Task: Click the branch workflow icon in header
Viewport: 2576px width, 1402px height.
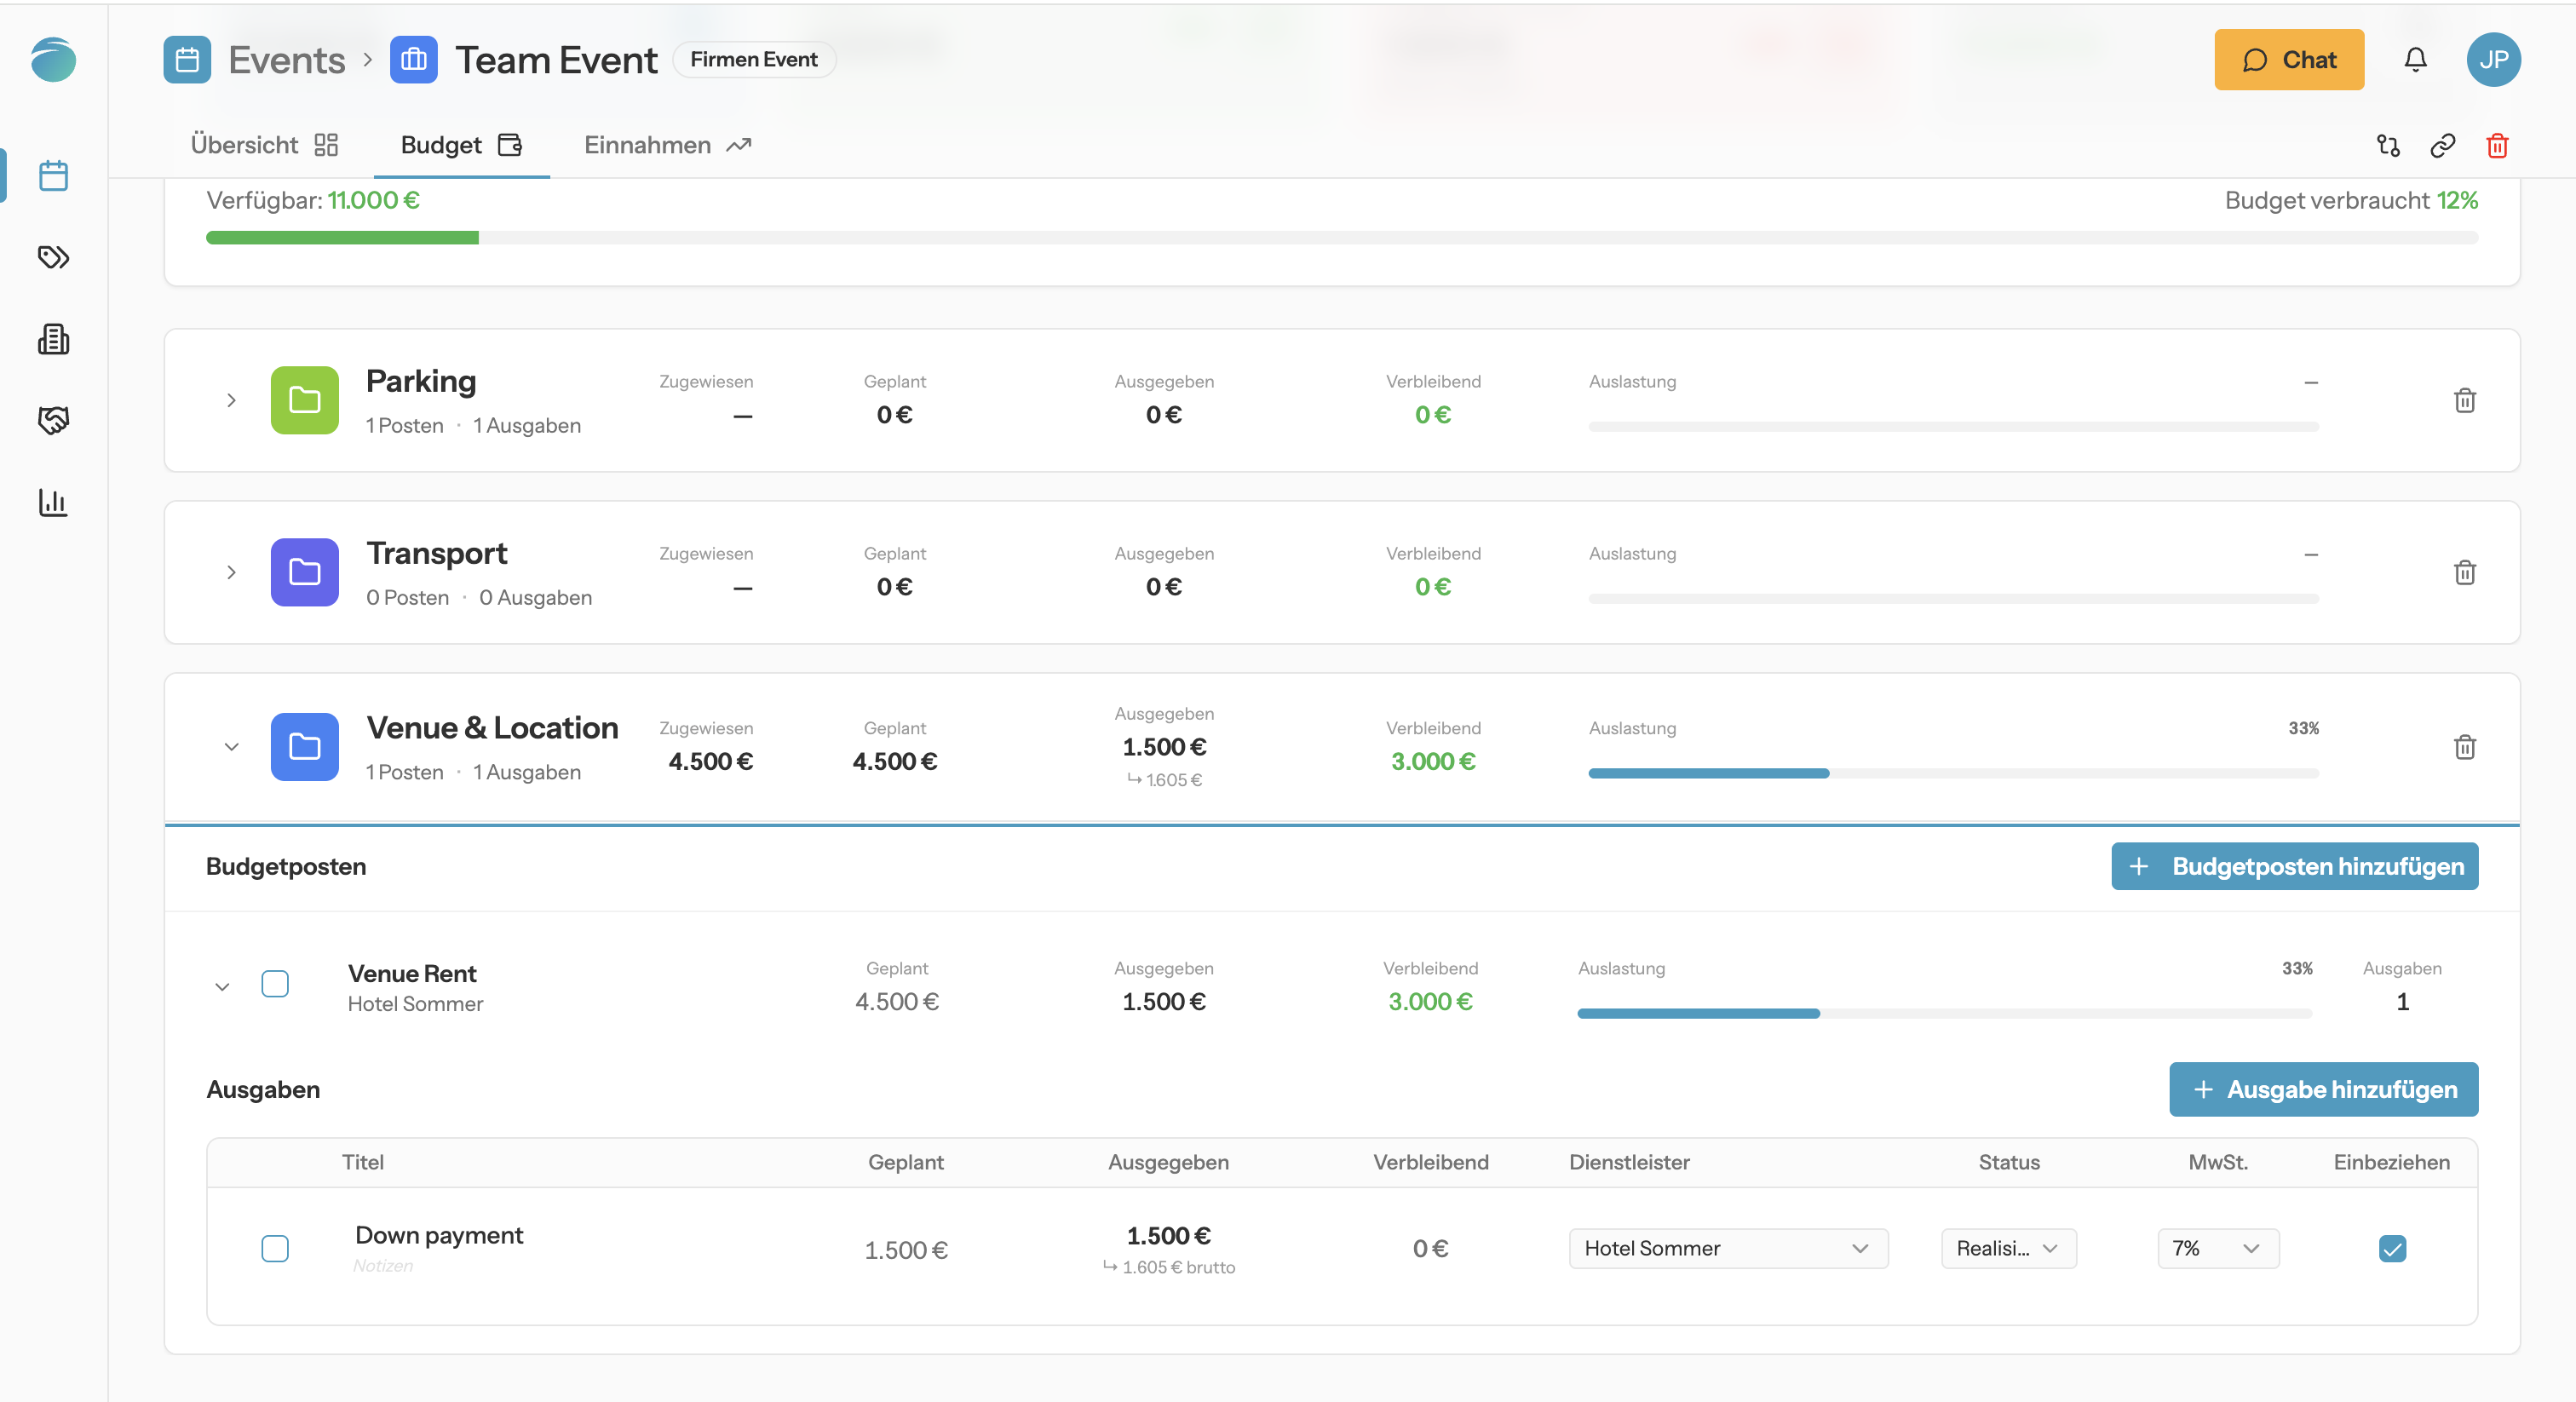Action: (2388, 146)
